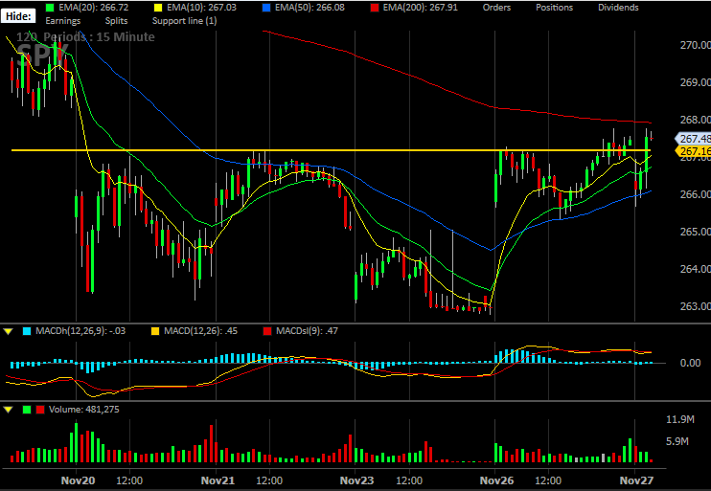The image size is (711, 491).
Task: Click the Nov27 date label
Action: 636,480
